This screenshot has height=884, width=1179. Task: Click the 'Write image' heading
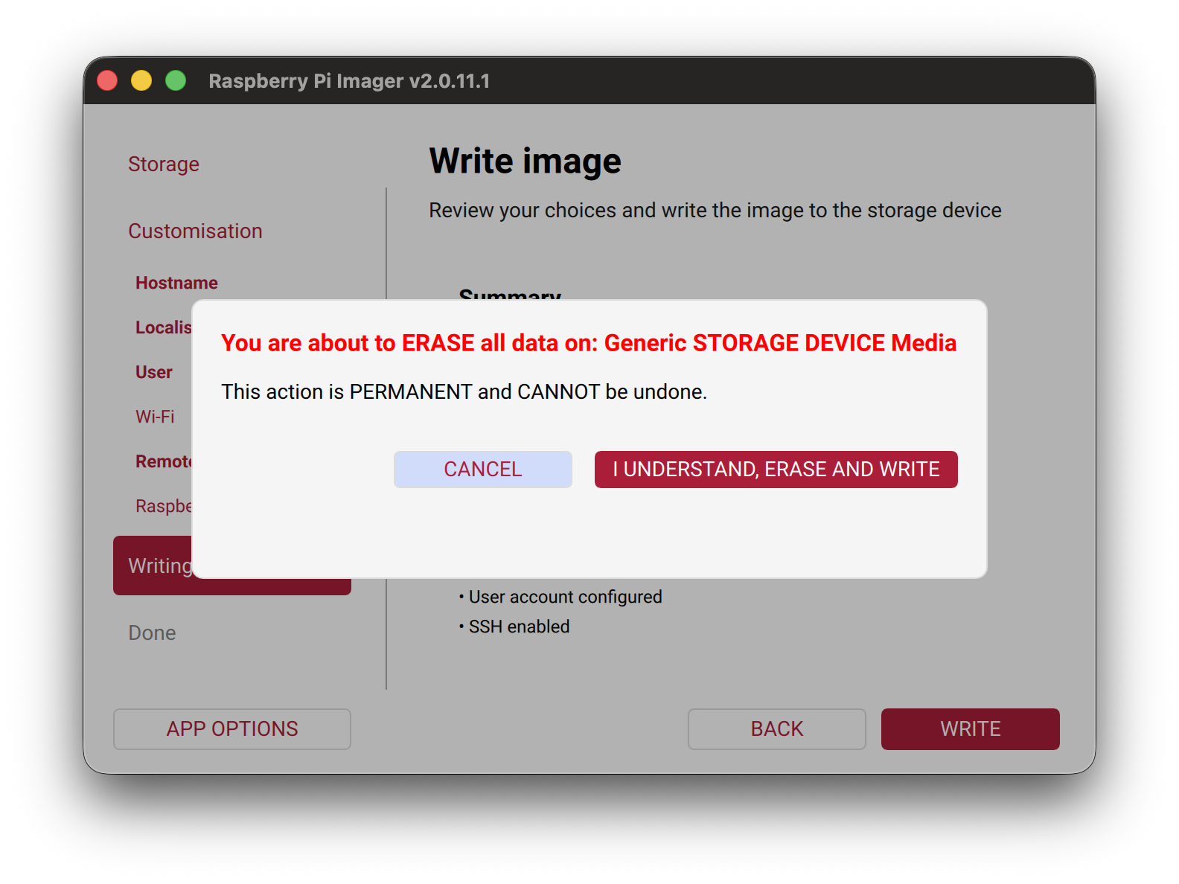click(525, 161)
